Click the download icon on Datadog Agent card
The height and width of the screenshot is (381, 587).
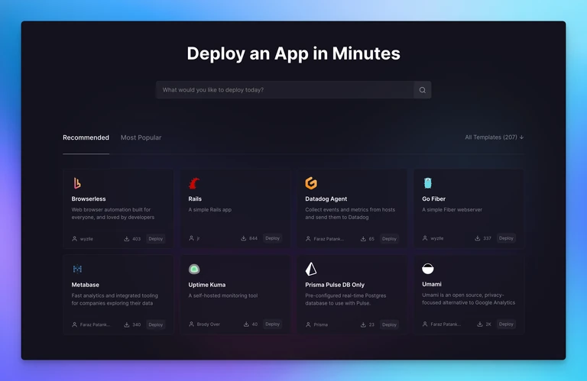pyautogui.click(x=363, y=238)
